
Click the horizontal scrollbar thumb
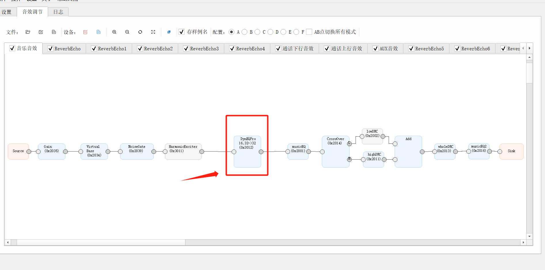(101, 242)
